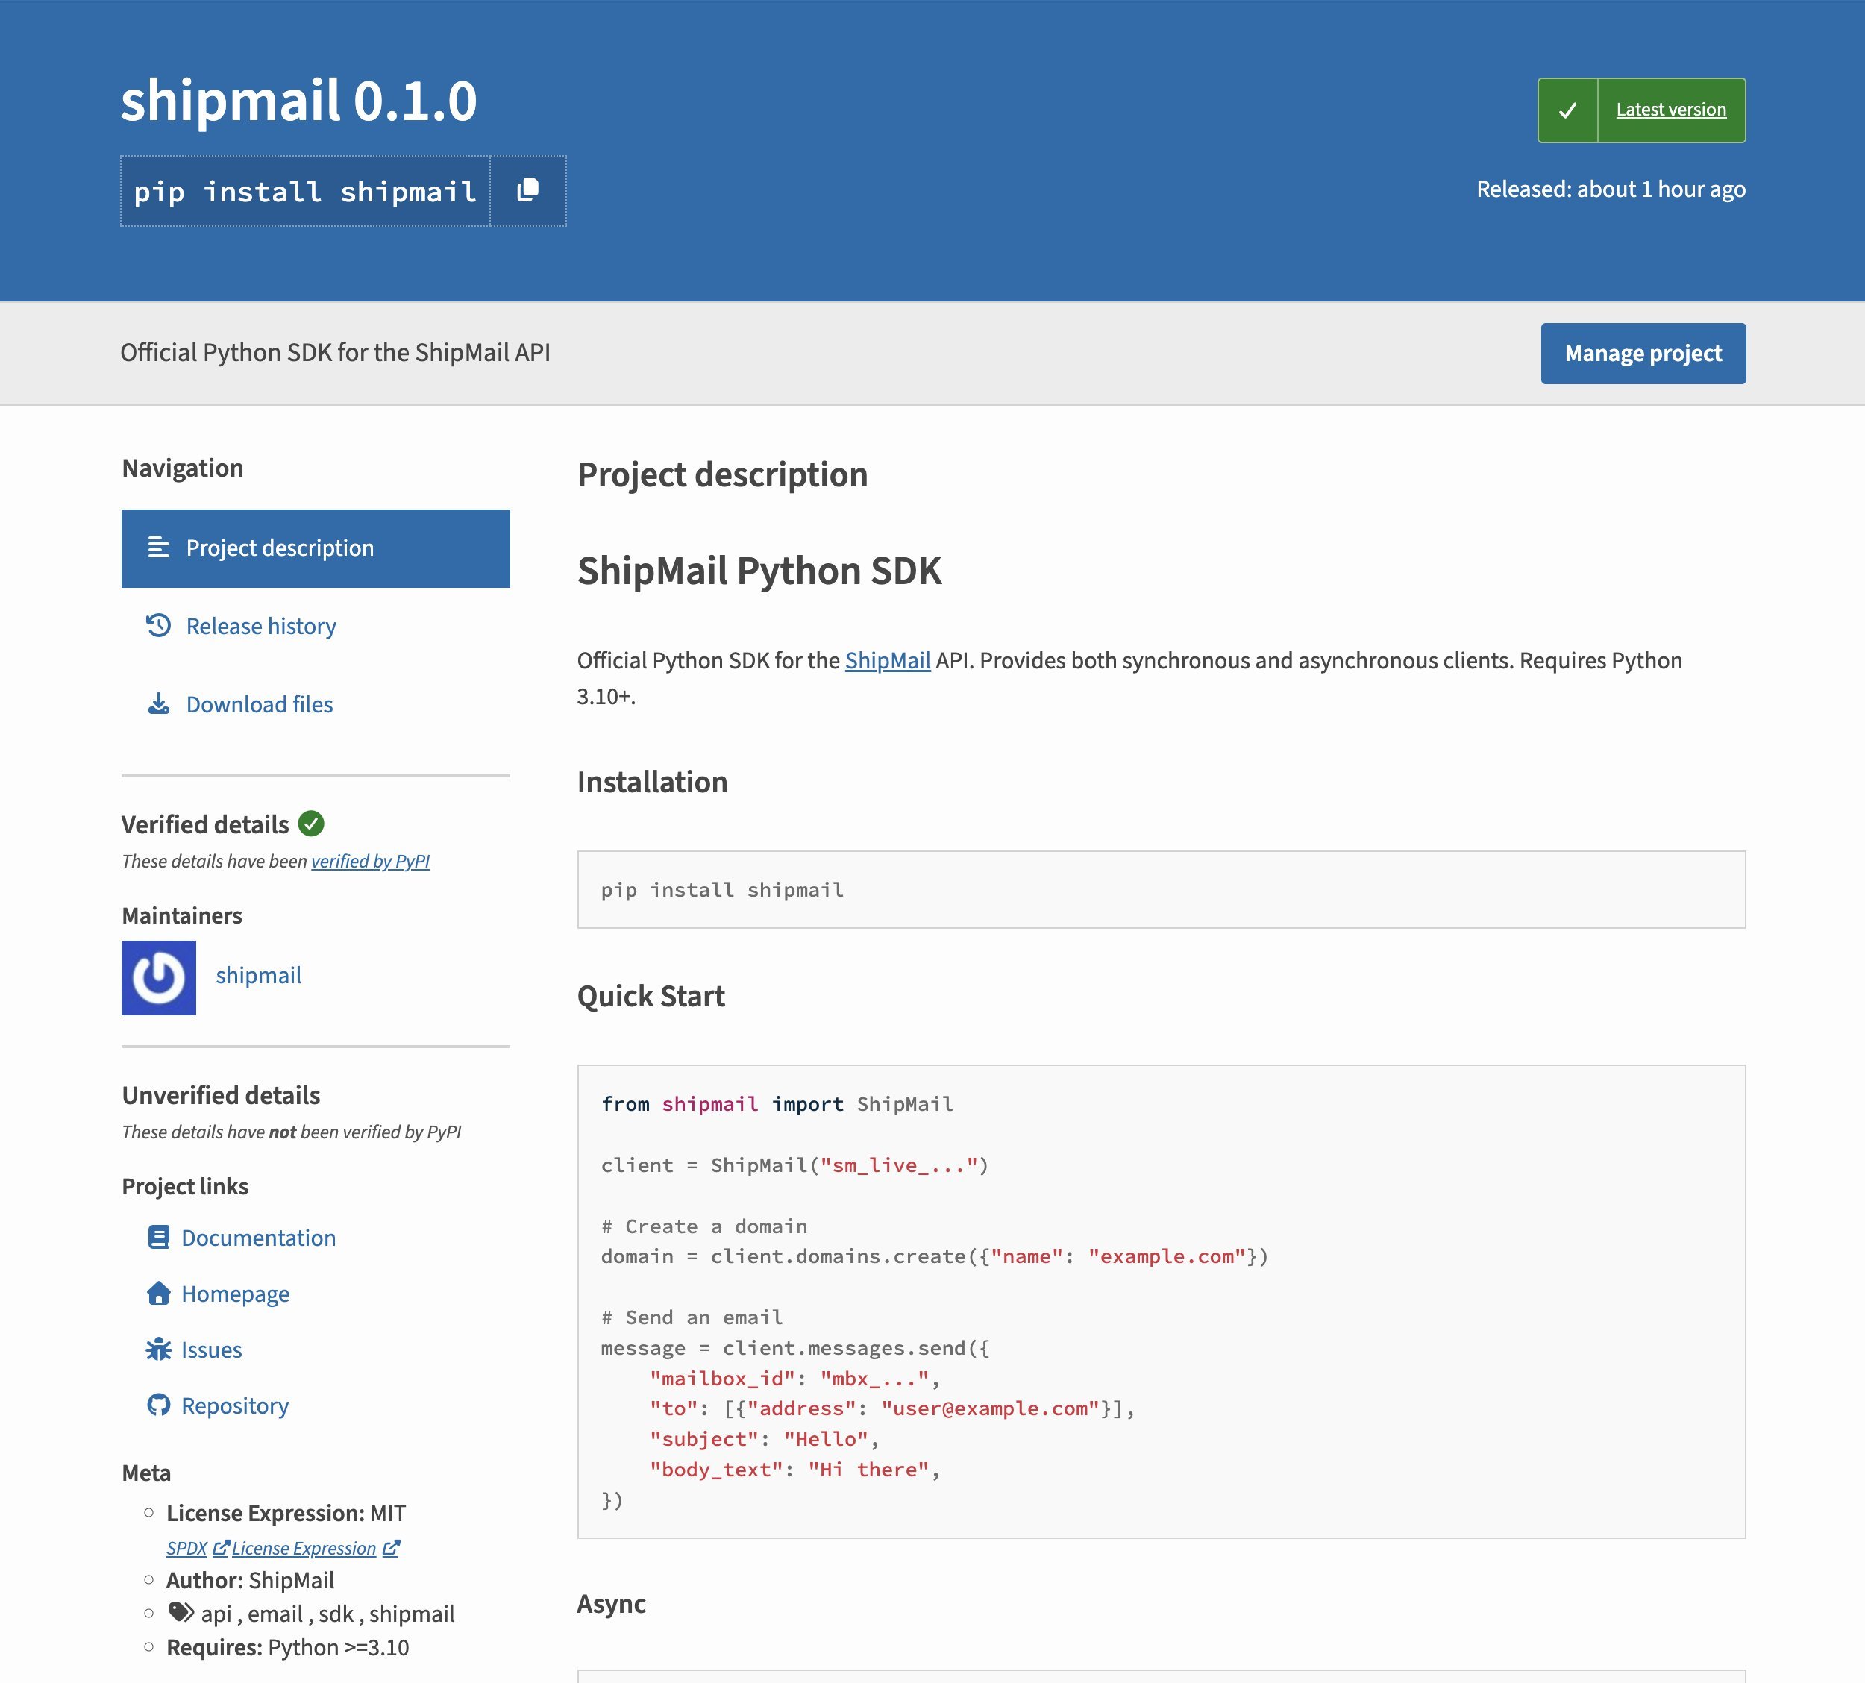
Task: Click the Documentation book icon
Action: (158, 1238)
